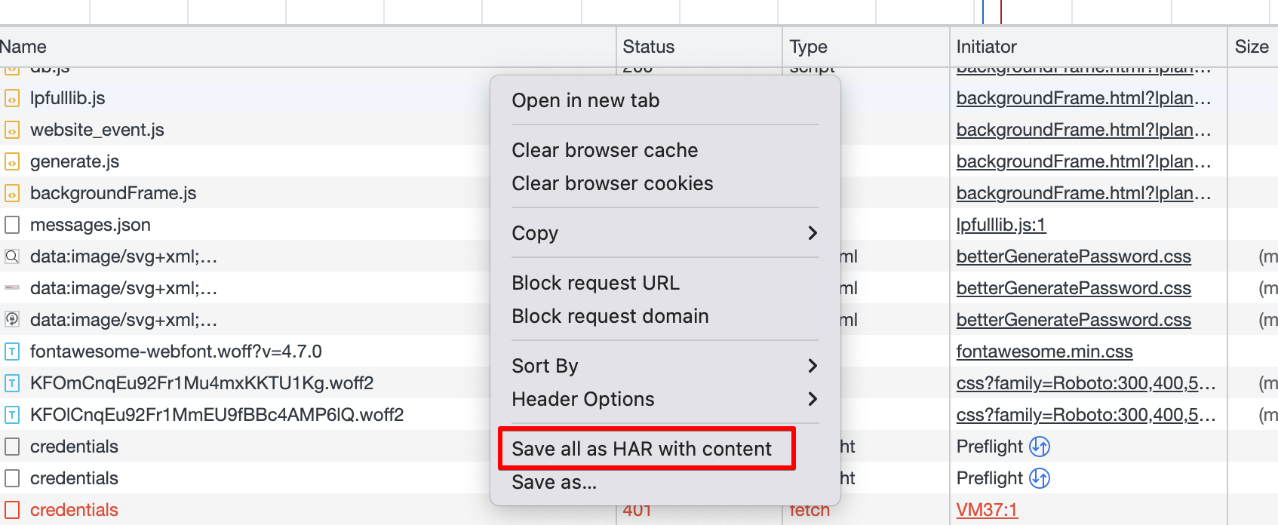The height and width of the screenshot is (525, 1278).
Task: Click the lpfulllib.js script file icon
Action: [12, 98]
